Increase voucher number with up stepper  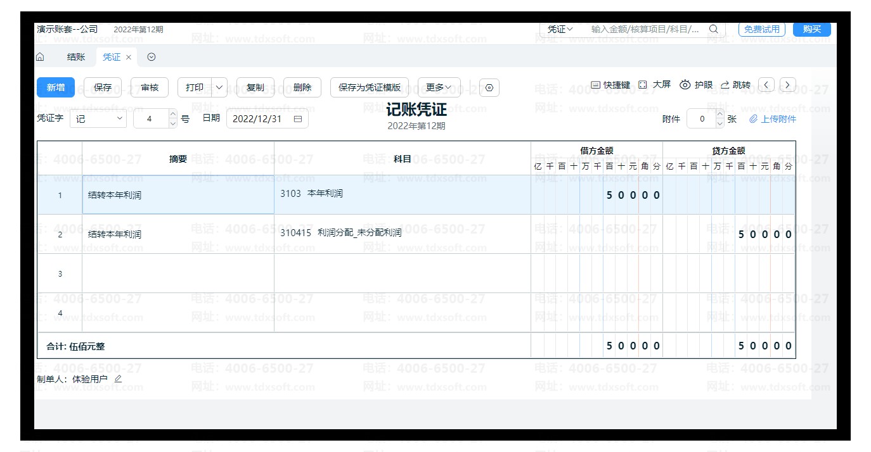(172, 115)
